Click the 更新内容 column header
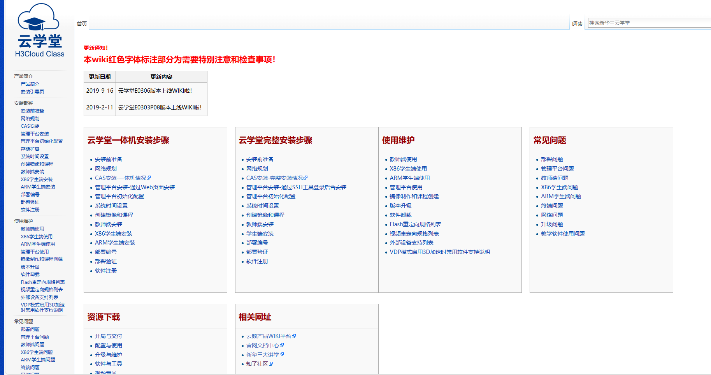 162,77
